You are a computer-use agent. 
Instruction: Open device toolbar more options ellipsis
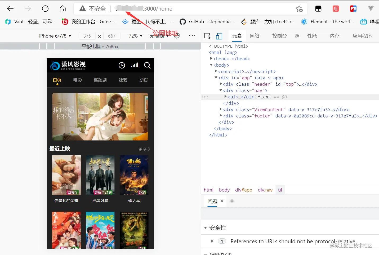point(192,36)
